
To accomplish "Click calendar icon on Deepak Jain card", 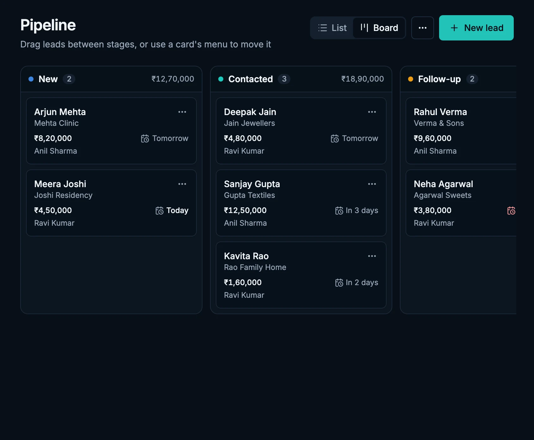I will click(x=335, y=138).
